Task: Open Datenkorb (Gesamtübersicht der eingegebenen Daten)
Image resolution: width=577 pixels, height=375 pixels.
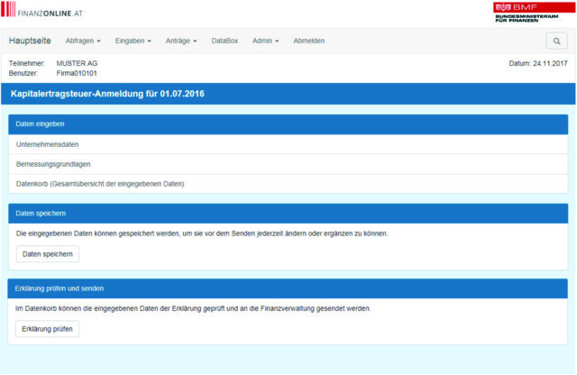Action: (288, 184)
